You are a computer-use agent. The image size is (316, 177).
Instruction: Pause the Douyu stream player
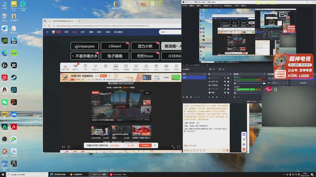[x=63, y=147]
